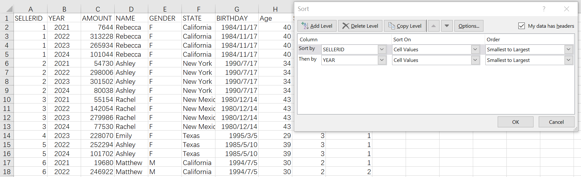This screenshot has width=581, height=177.
Task: Select the row 10 header
Action: (7, 100)
